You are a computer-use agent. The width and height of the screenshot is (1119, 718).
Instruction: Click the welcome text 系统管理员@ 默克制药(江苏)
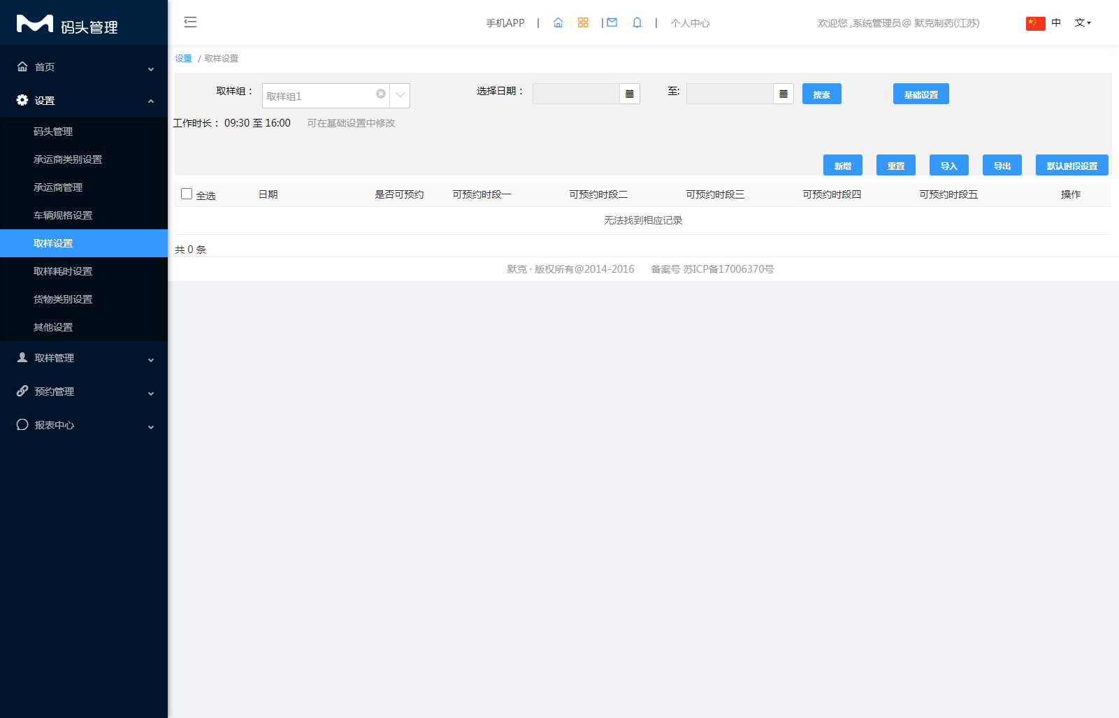click(916, 23)
